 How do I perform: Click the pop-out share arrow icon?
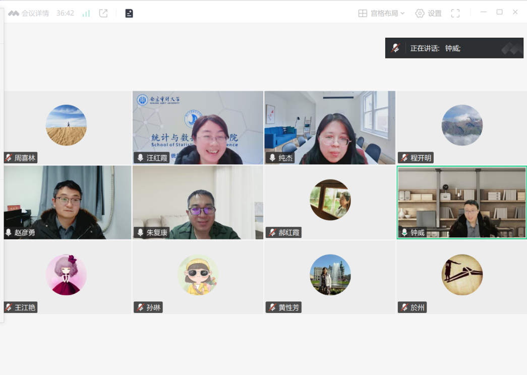pos(103,14)
